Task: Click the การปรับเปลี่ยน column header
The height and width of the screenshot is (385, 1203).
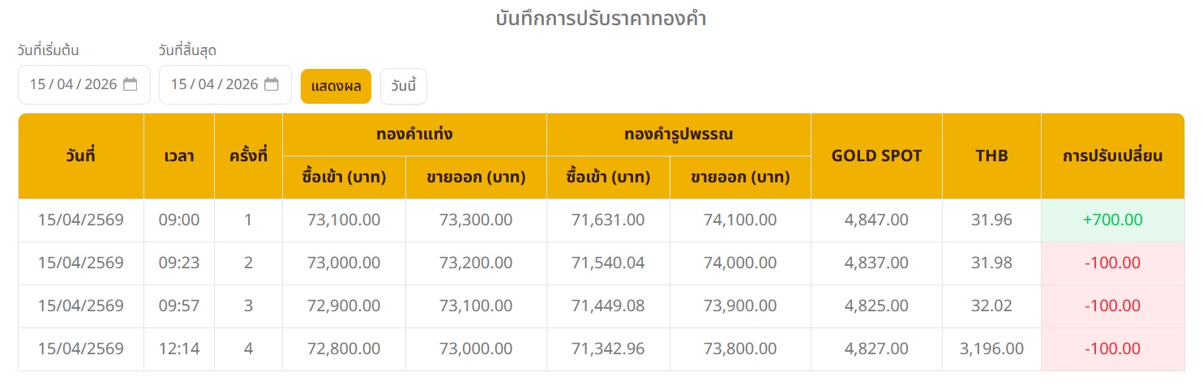Action: [1112, 156]
